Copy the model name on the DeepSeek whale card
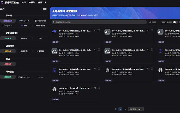Screen dimensions: 180x113 point(95,30)
